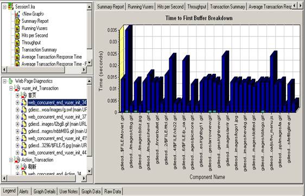This screenshot has width=305, height=196.
Task: Switch to the Raw Data tab
Action: pos(113,191)
